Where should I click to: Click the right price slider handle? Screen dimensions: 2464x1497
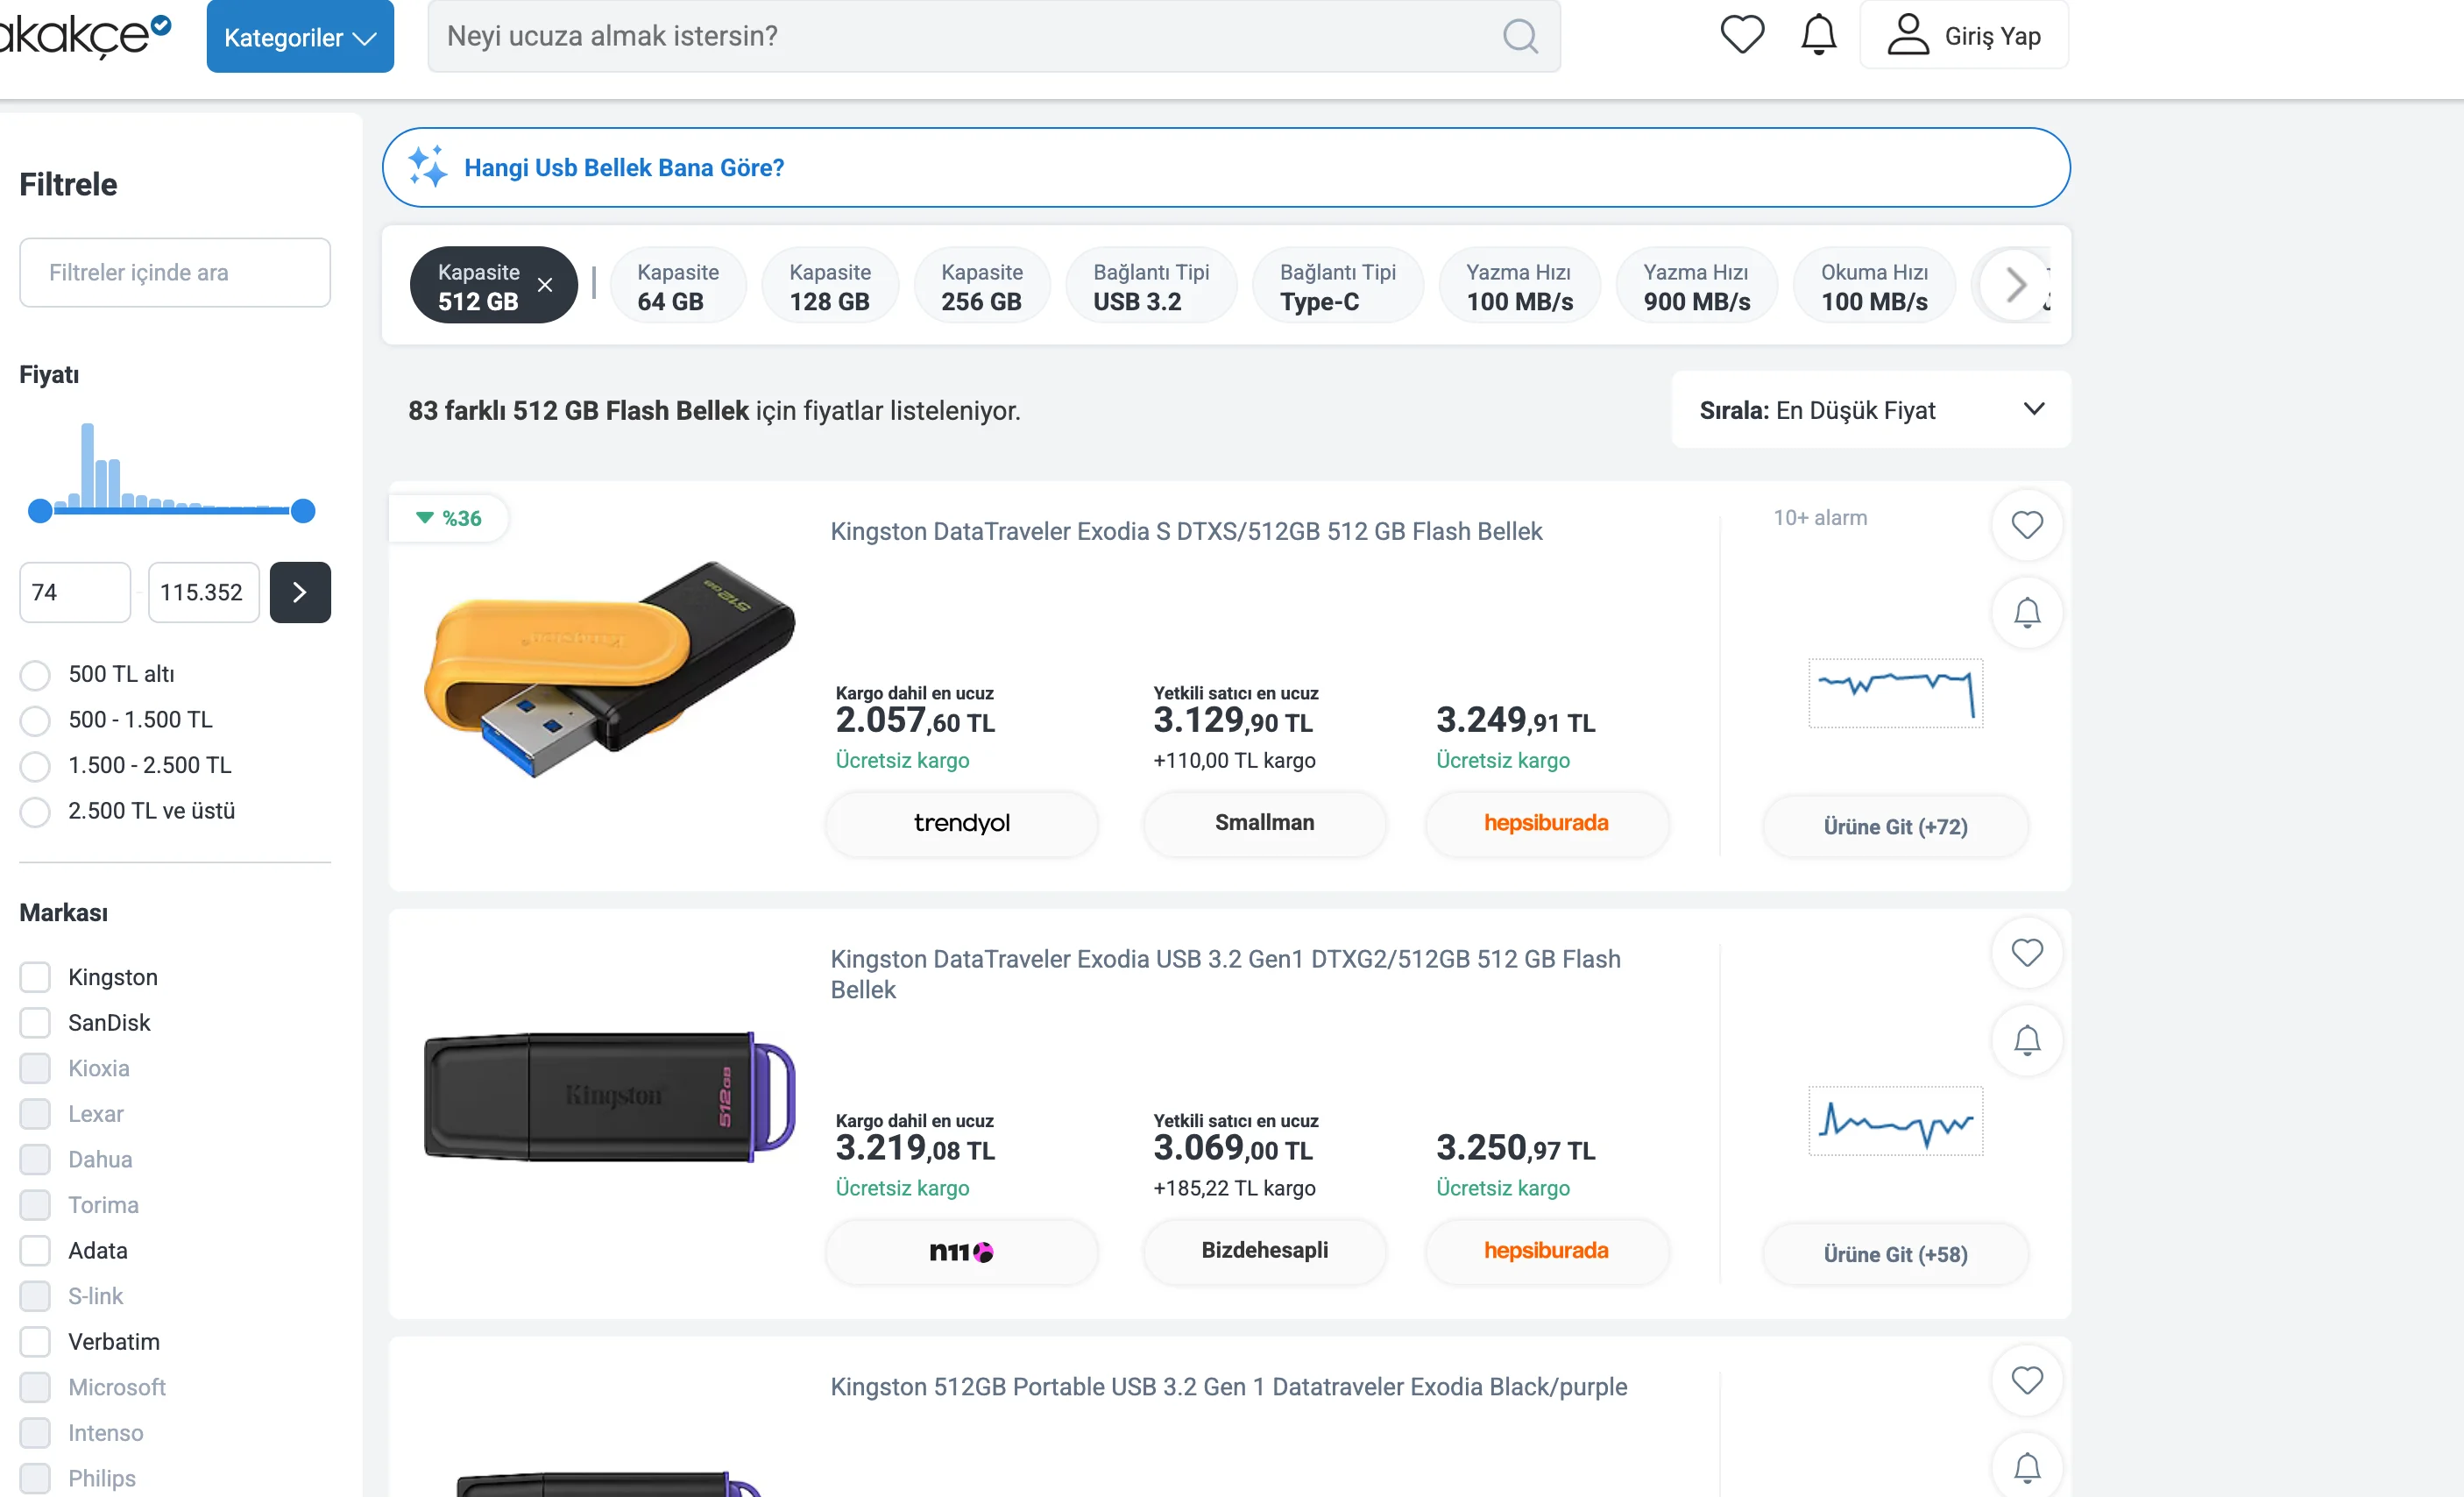pos(303,511)
